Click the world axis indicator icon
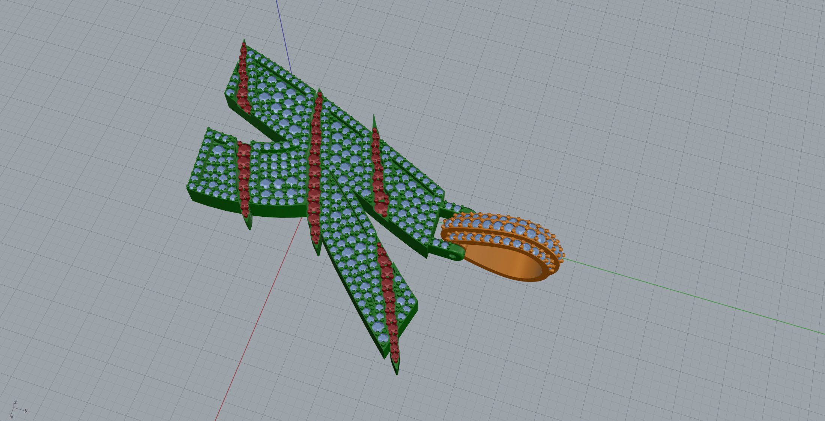The width and height of the screenshot is (825, 421). pyautogui.click(x=18, y=409)
